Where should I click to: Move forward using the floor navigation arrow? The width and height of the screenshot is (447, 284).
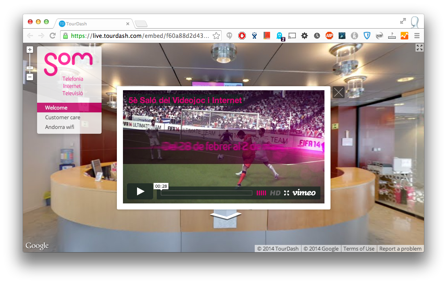226,216
